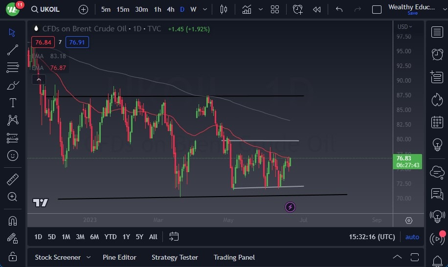Image resolution: width=448 pixels, height=267 pixels.
Task: Open the Measure ruler tool
Action: pyautogui.click(x=13, y=179)
